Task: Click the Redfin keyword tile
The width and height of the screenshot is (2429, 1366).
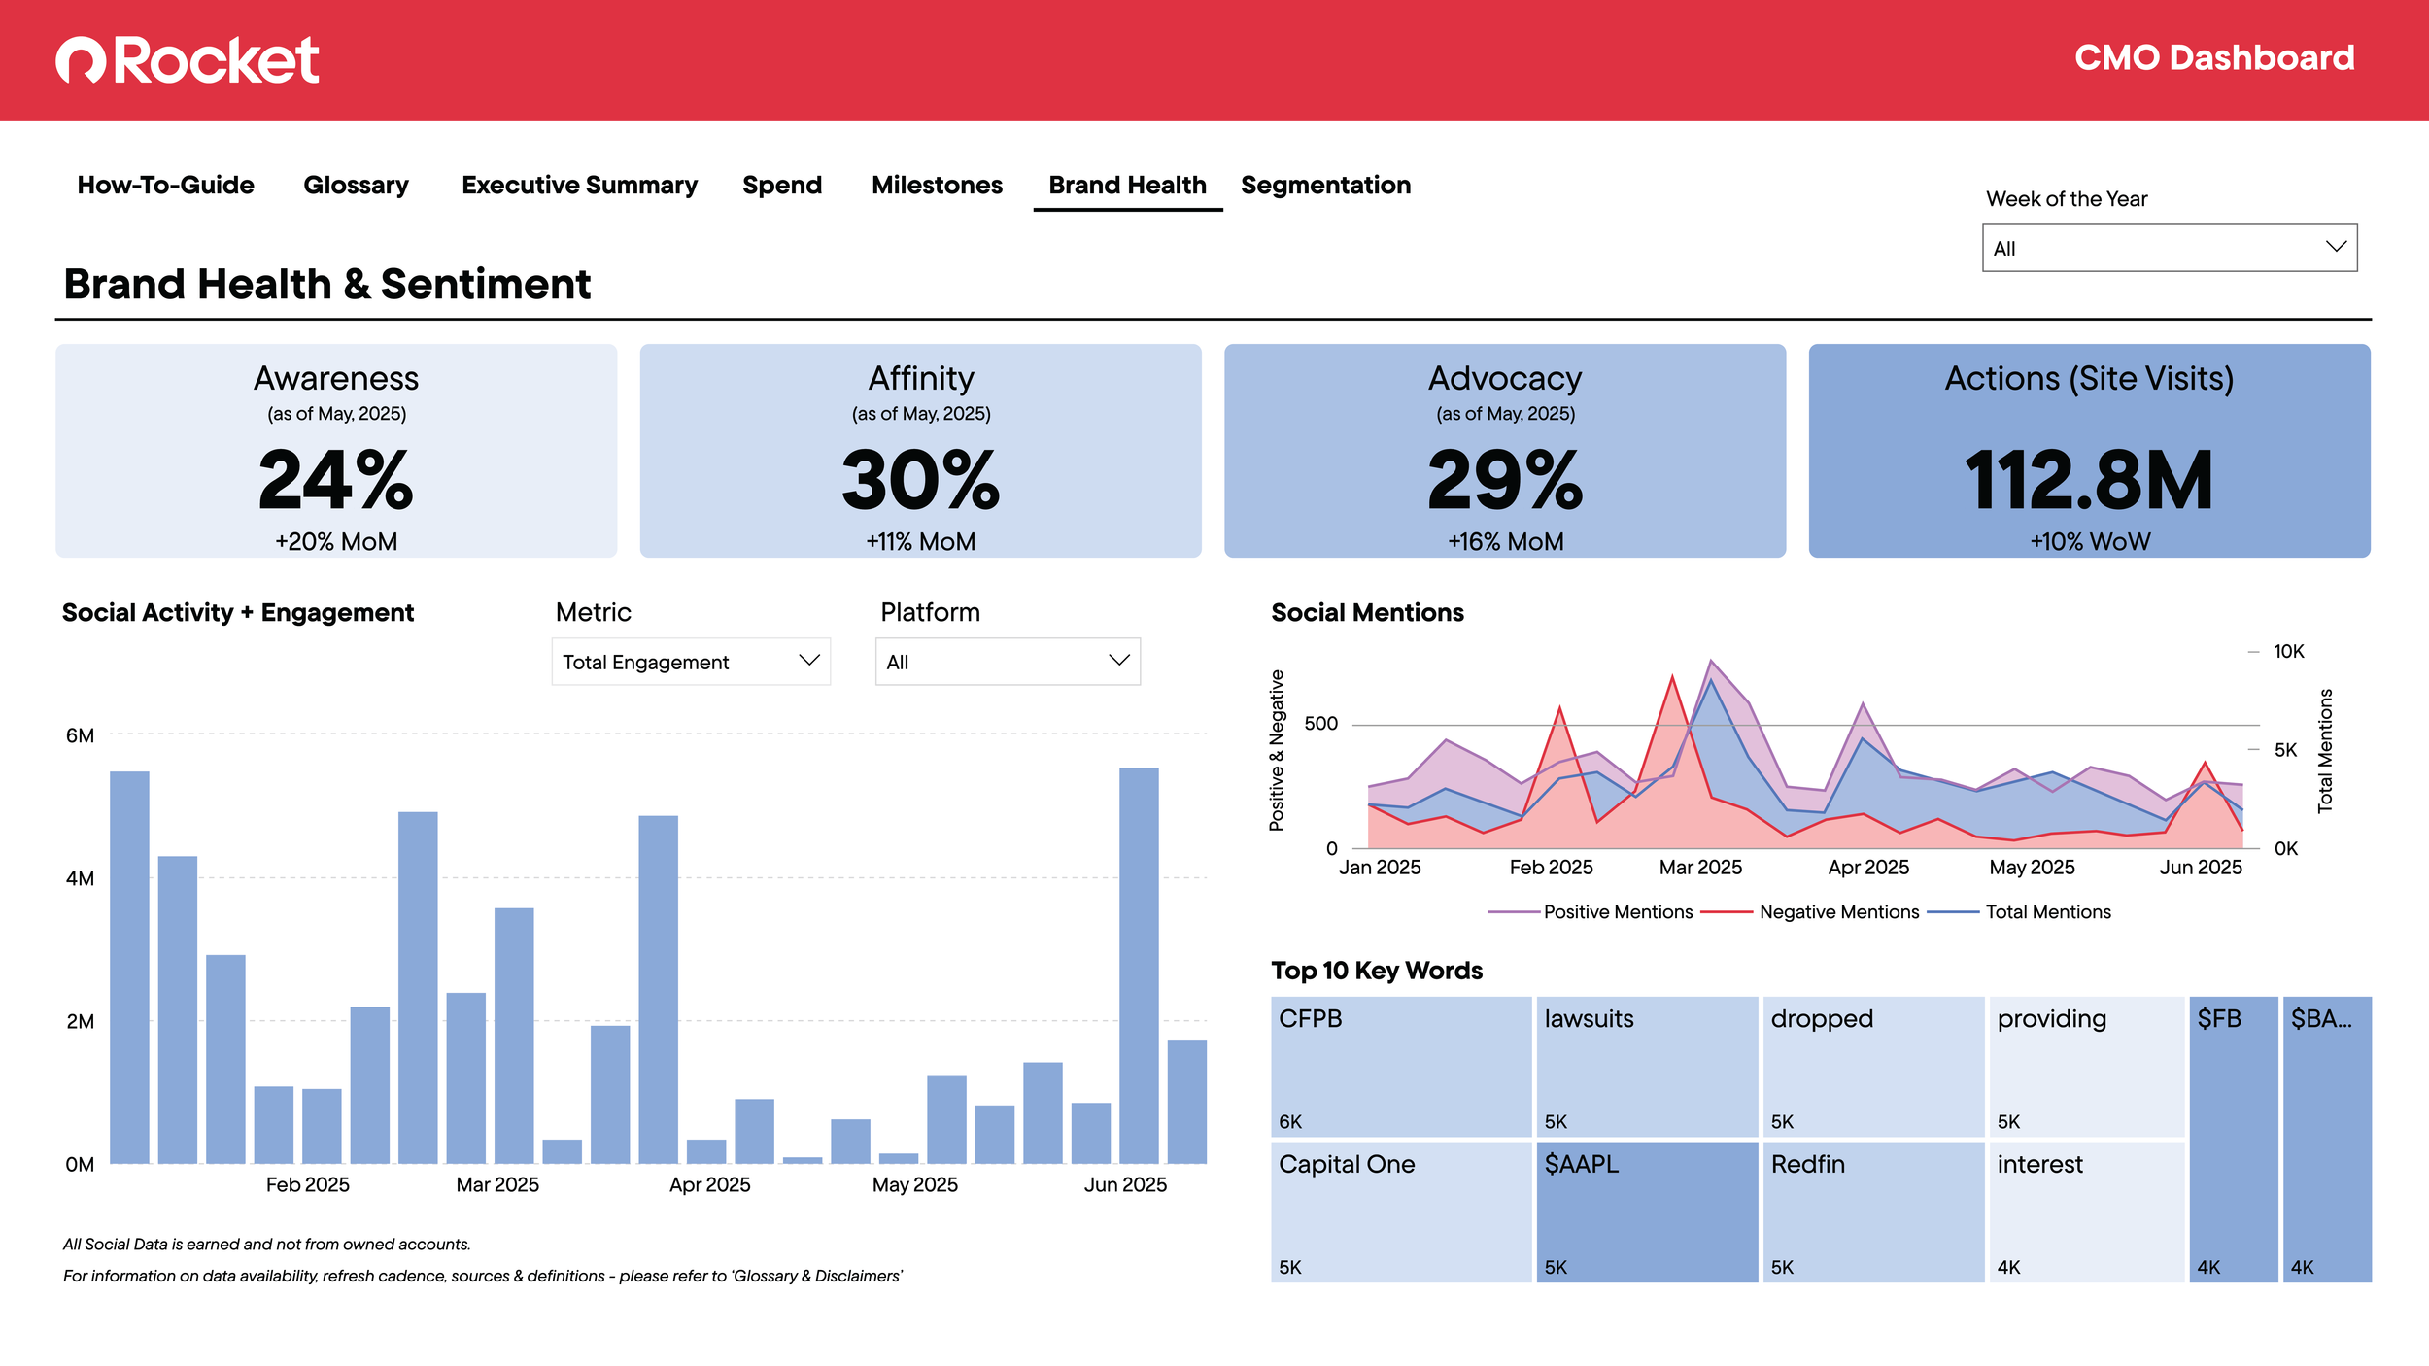Action: click(1872, 1212)
